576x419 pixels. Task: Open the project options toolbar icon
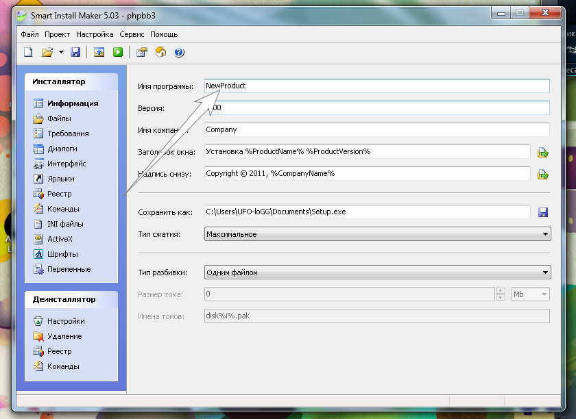click(142, 52)
